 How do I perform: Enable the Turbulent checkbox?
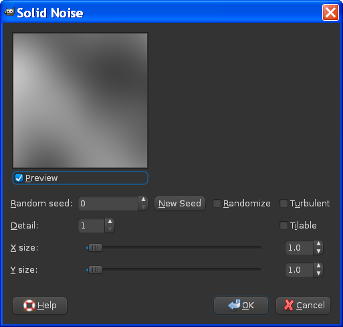pos(283,204)
